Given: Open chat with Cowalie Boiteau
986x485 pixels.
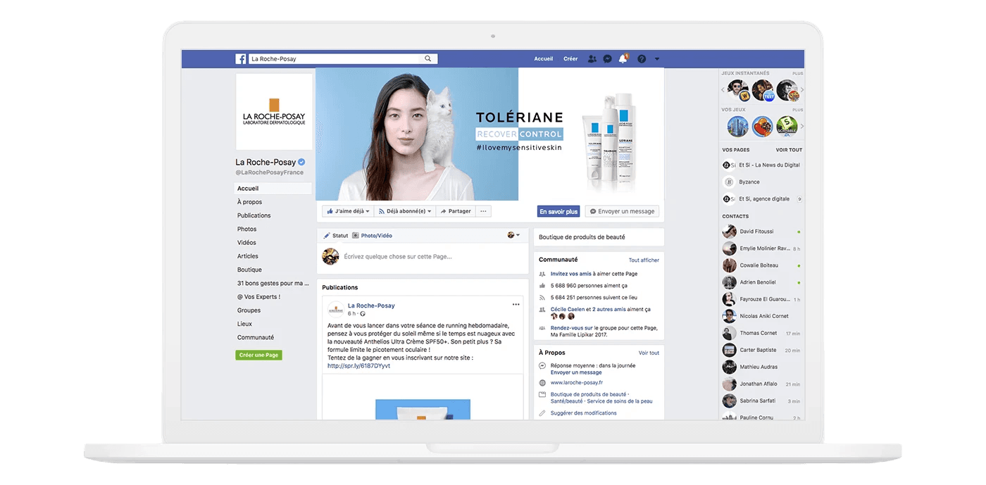Looking at the screenshot, I should click(x=762, y=265).
